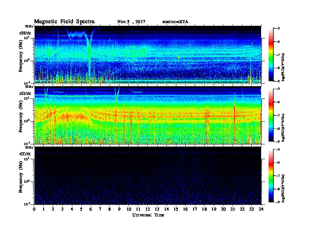Click the -5 tick on dH/dt color bar
This screenshot has width=311, height=240.
tap(278, 29)
